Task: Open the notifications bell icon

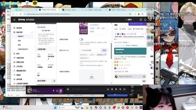Action: coord(145,20)
